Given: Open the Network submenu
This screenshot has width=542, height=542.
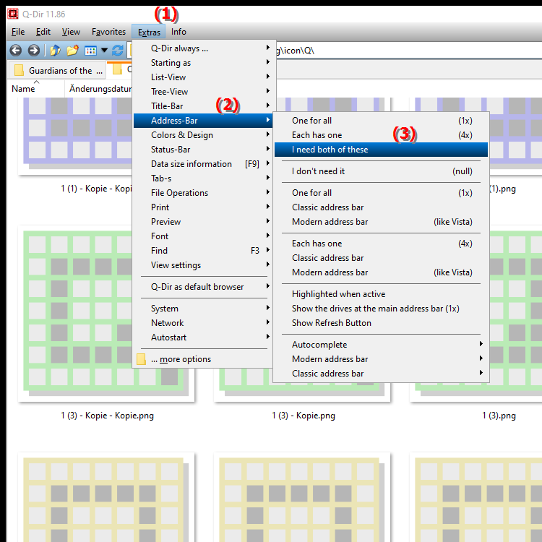Looking at the screenshot, I should 203,323.
